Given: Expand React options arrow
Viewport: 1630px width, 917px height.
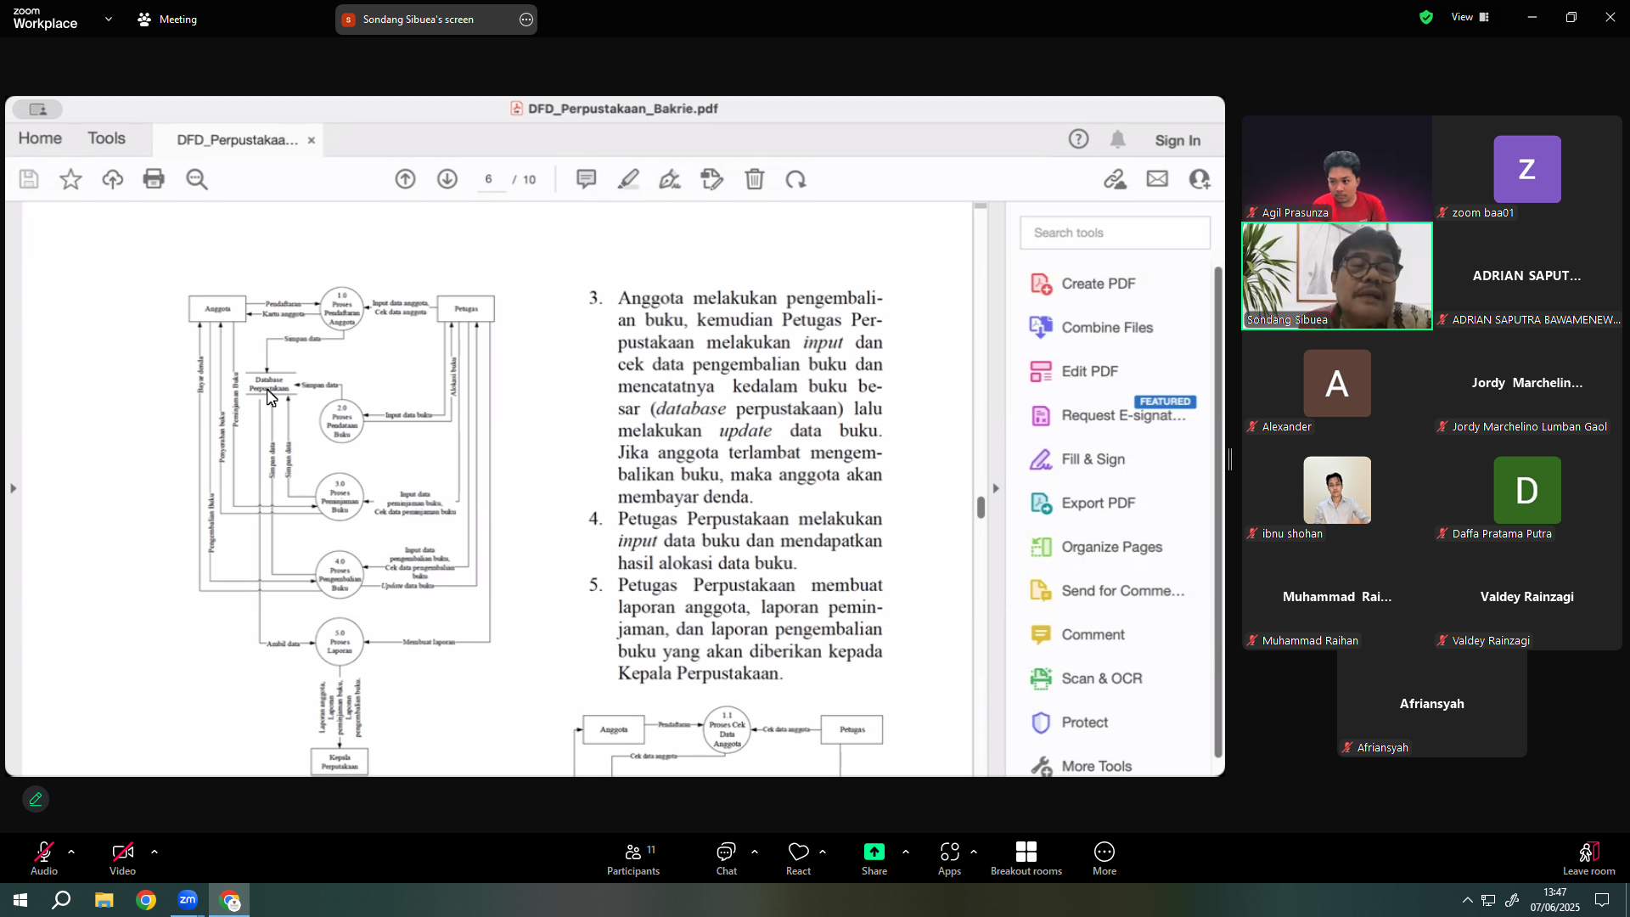Looking at the screenshot, I should [x=823, y=852].
